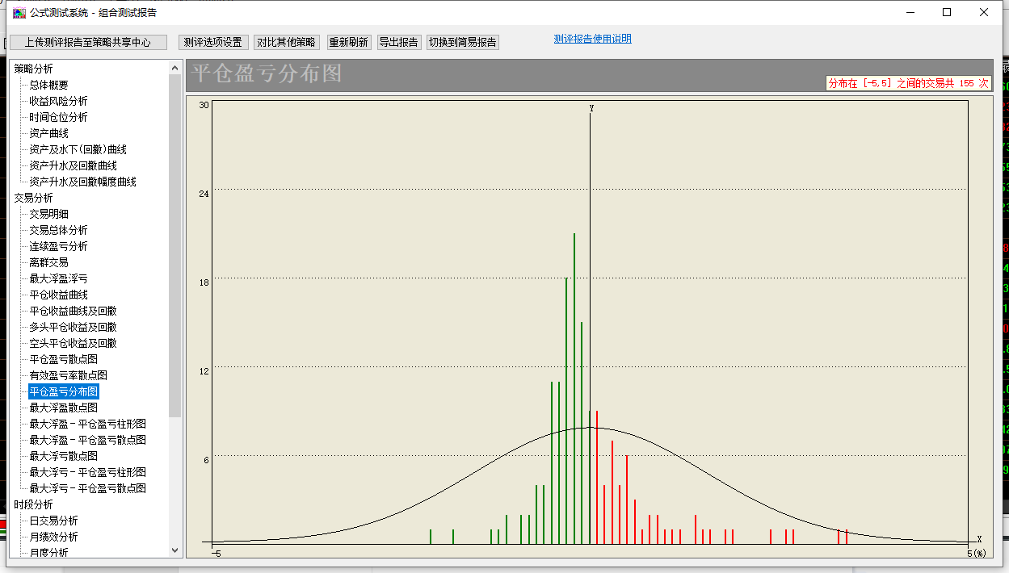Click 导出报告 button
Image resolution: width=1009 pixels, height=573 pixels.
click(x=399, y=42)
